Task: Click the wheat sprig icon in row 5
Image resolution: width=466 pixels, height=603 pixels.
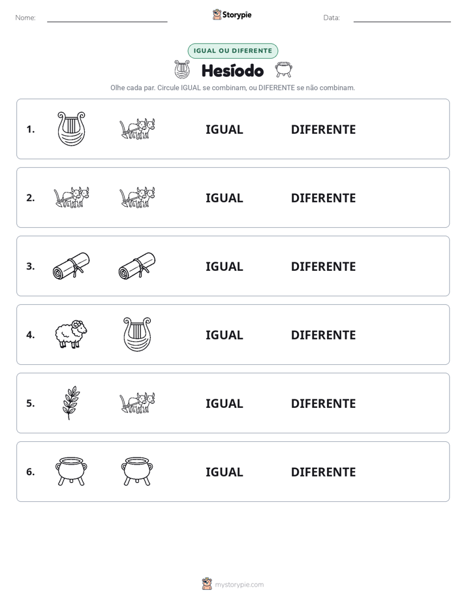Action: coord(71,403)
